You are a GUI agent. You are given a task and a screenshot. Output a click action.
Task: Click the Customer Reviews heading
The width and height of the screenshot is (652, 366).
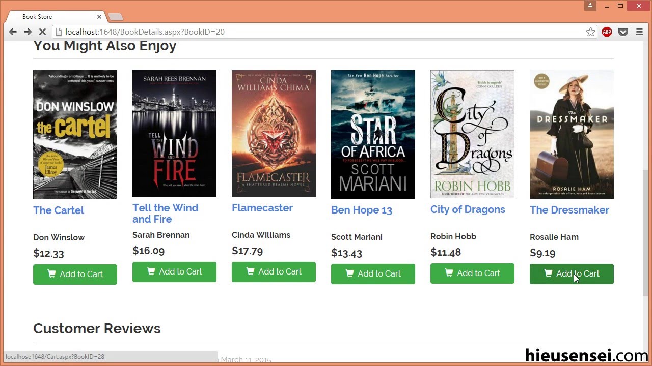pos(97,328)
